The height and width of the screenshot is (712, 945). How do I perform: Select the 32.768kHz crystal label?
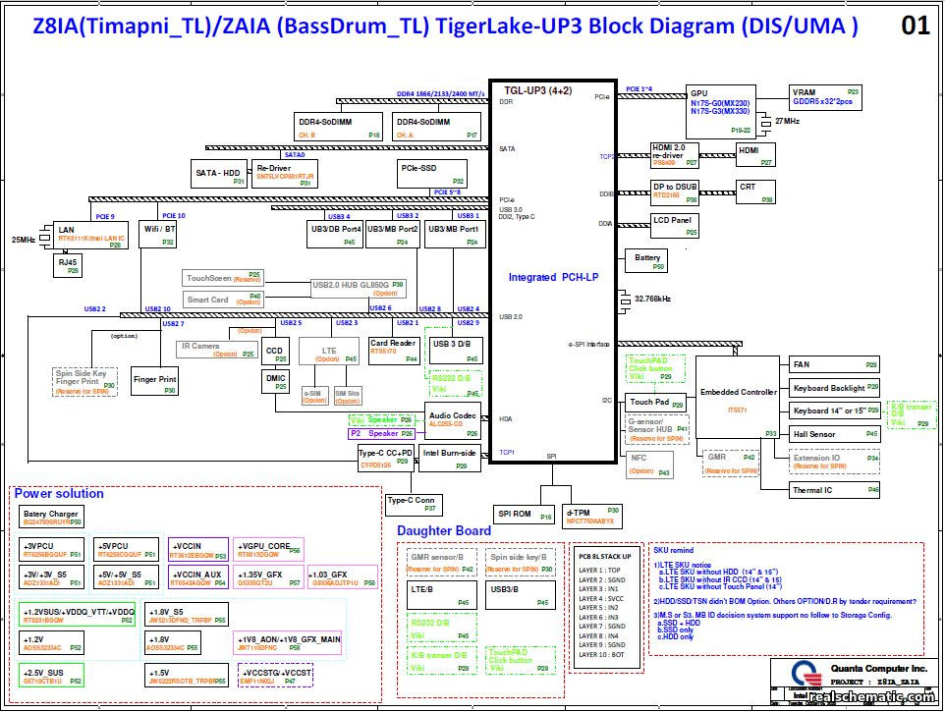click(652, 299)
